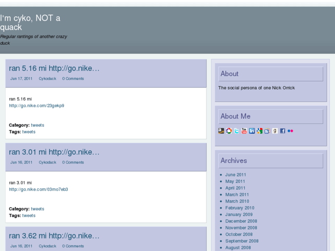Click the RSS feed reader icon
This screenshot has height=251, width=335.
coord(267,131)
